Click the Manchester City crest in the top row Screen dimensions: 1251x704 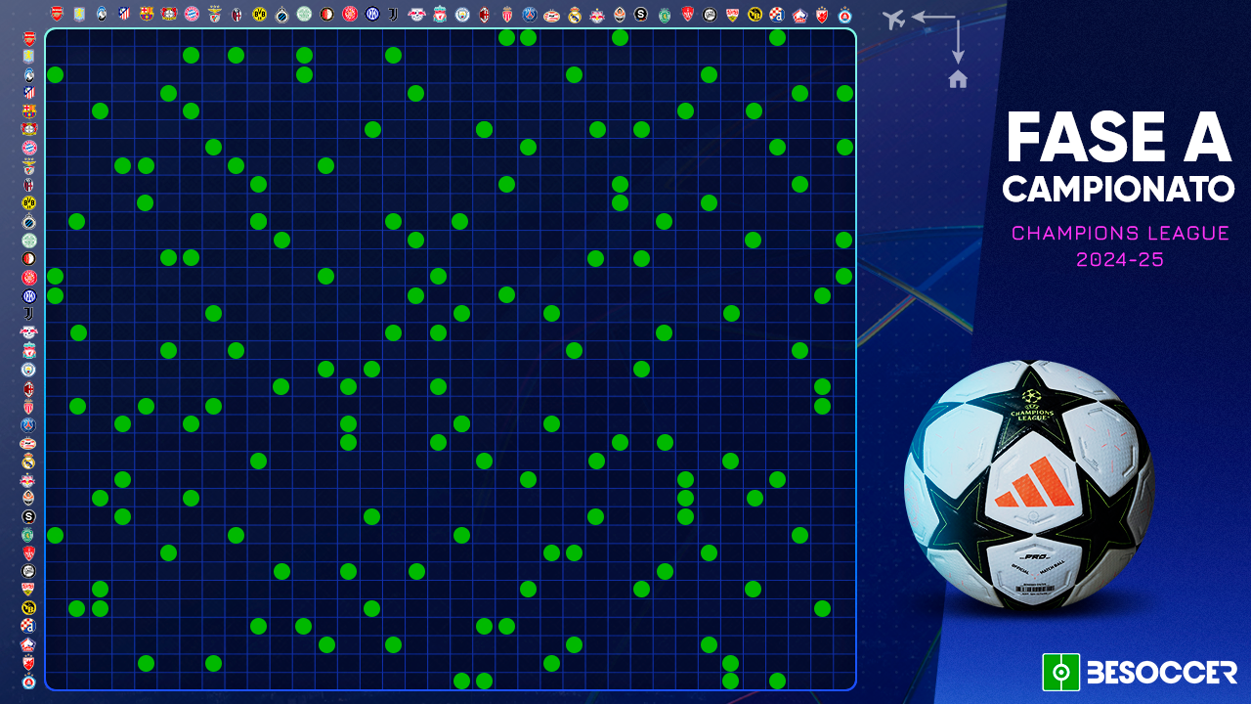coord(462,14)
